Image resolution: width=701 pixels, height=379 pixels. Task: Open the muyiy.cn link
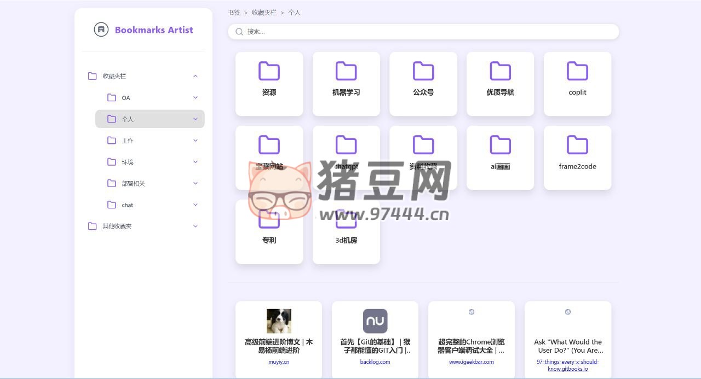(279, 362)
